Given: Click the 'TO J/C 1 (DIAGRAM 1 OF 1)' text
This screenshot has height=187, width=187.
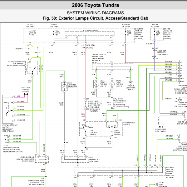Looking at the screenshot, I should (x=130, y=88).
